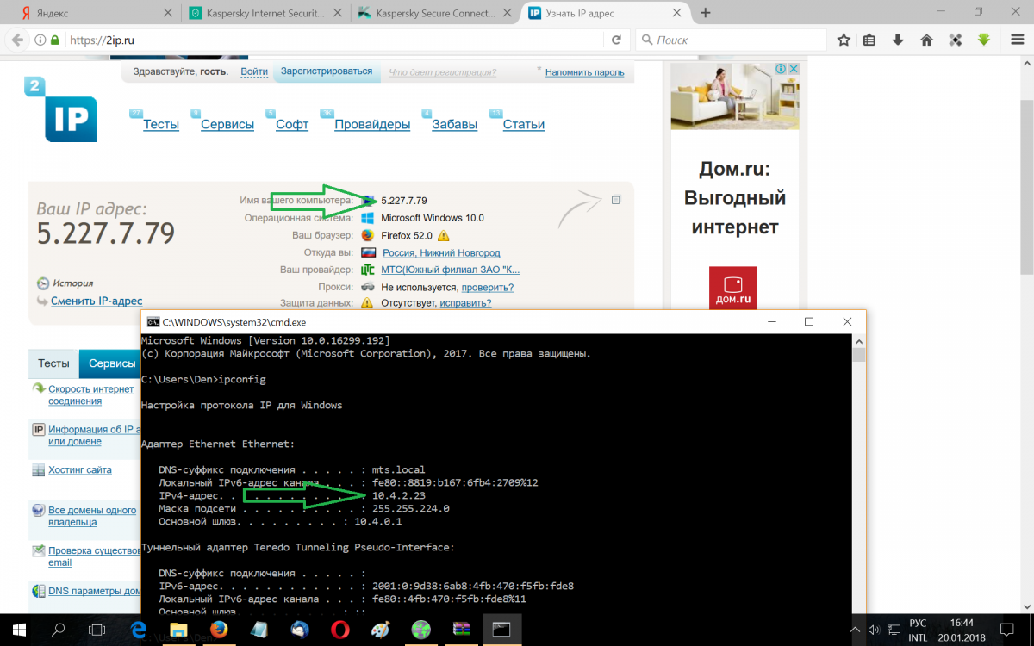
Task: Click the Напомнить пароль link
Action: point(584,72)
